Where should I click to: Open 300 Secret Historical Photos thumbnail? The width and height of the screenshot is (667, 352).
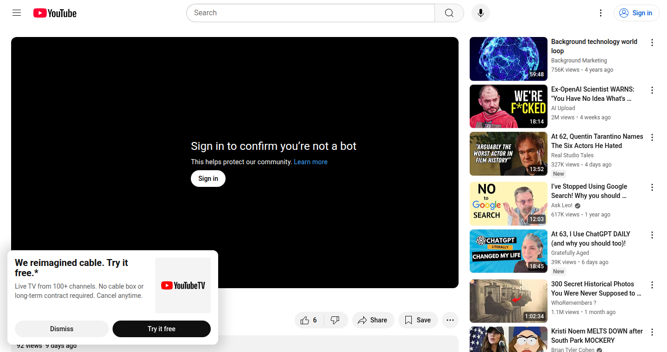pos(509,301)
